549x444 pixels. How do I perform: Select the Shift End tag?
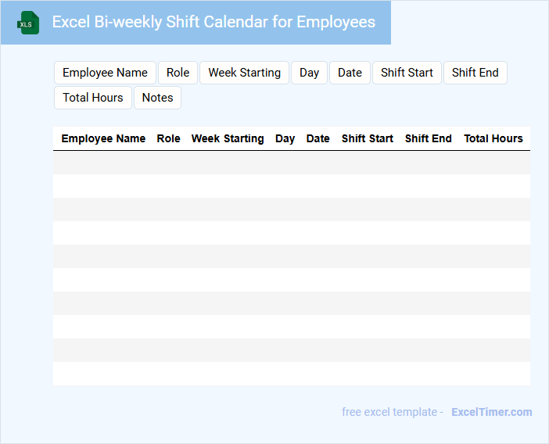tap(475, 73)
